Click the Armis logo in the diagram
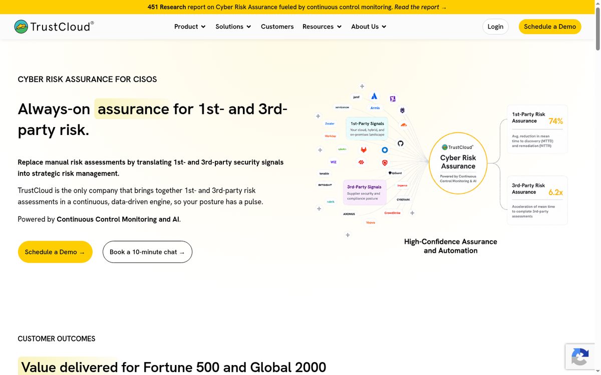601x375 pixels. 375,108
